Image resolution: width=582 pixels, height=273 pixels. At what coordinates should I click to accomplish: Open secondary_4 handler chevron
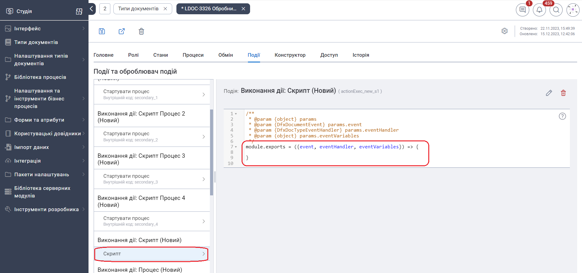pos(204,221)
